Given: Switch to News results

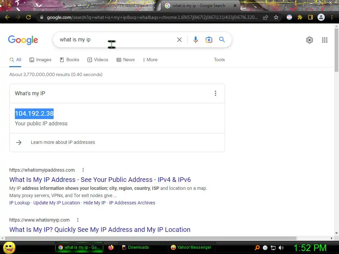Looking at the screenshot, I should 125,60.
